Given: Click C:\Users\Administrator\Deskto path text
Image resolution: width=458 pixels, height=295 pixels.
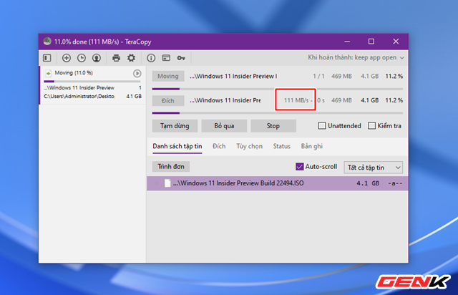Looking at the screenshot, I should point(79,96).
